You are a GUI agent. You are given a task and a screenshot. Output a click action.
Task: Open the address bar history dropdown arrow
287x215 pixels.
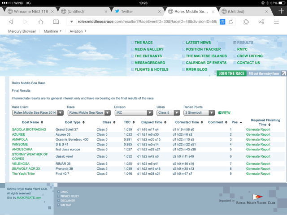(x=72, y=22)
